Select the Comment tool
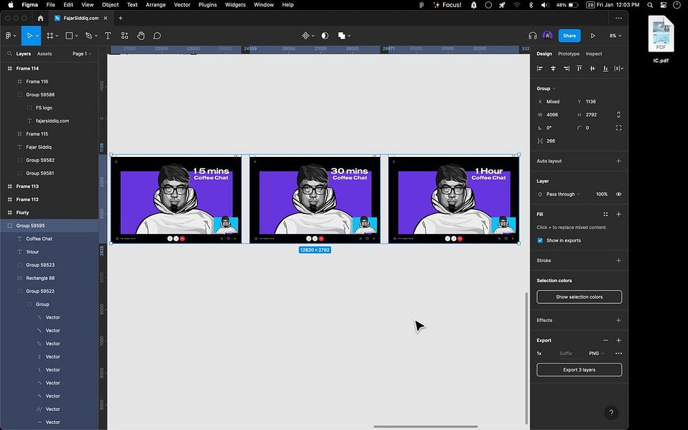Image resolution: width=688 pixels, height=430 pixels. [x=157, y=36]
